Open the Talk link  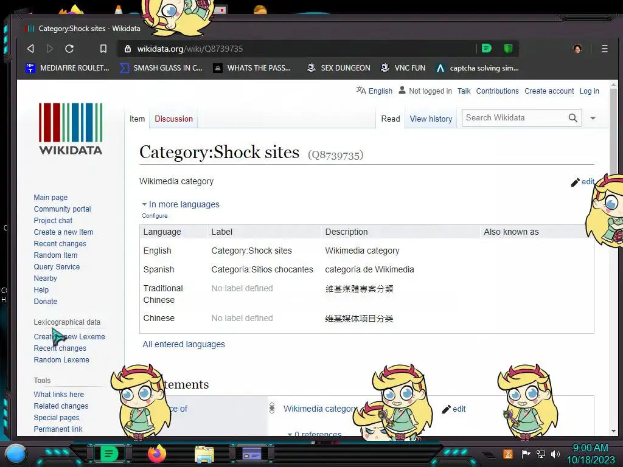point(464,91)
